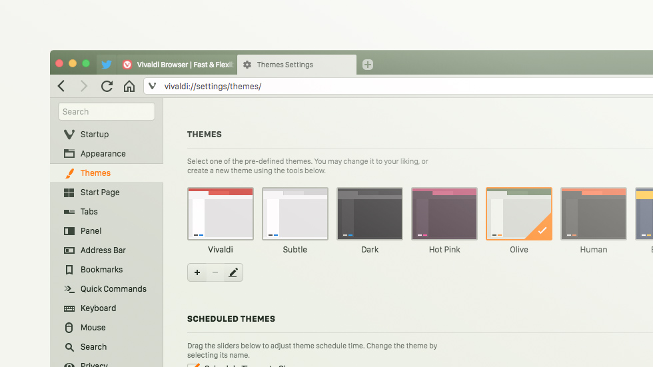Choose the Dark theme thumbnail

[x=370, y=213]
